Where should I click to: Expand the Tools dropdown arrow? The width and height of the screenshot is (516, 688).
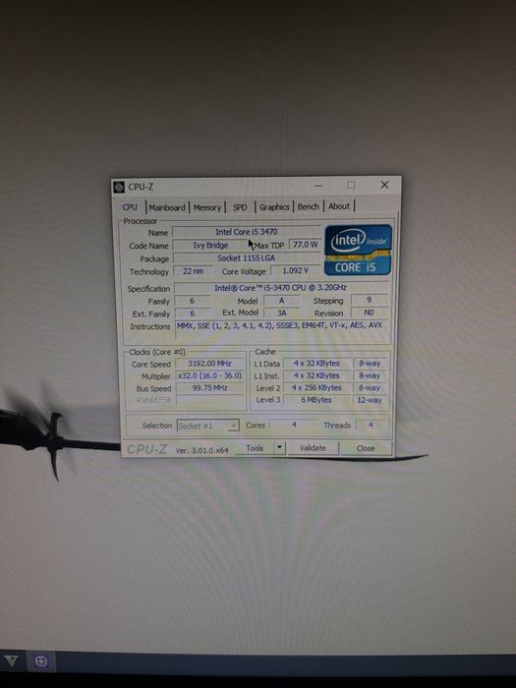(279, 448)
